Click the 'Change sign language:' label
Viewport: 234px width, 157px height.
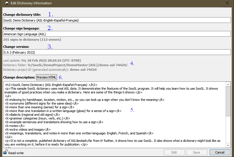tap(21, 28)
